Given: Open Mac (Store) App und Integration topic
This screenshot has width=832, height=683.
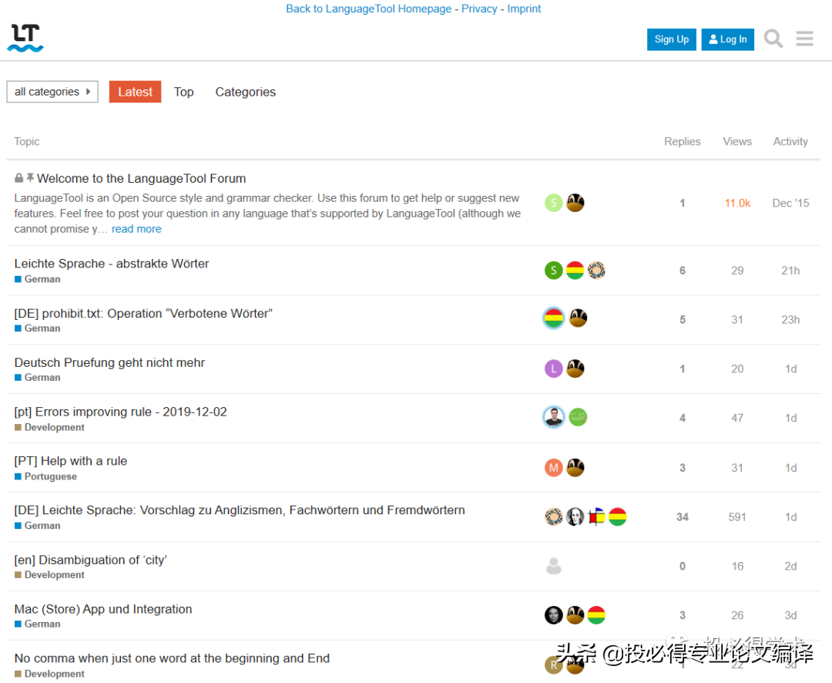Looking at the screenshot, I should [103, 609].
